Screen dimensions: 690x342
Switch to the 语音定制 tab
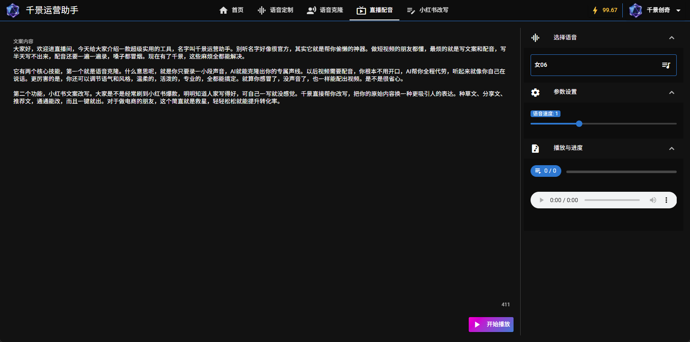[x=275, y=10]
